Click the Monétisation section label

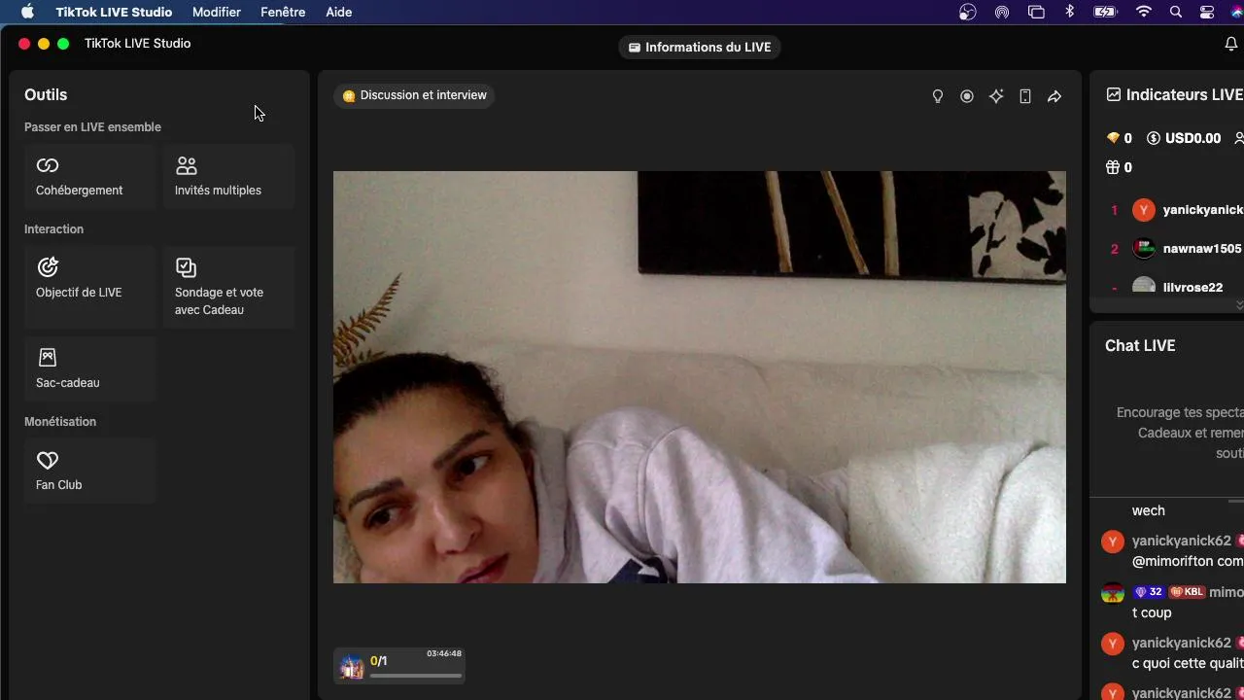tap(60, 422)
